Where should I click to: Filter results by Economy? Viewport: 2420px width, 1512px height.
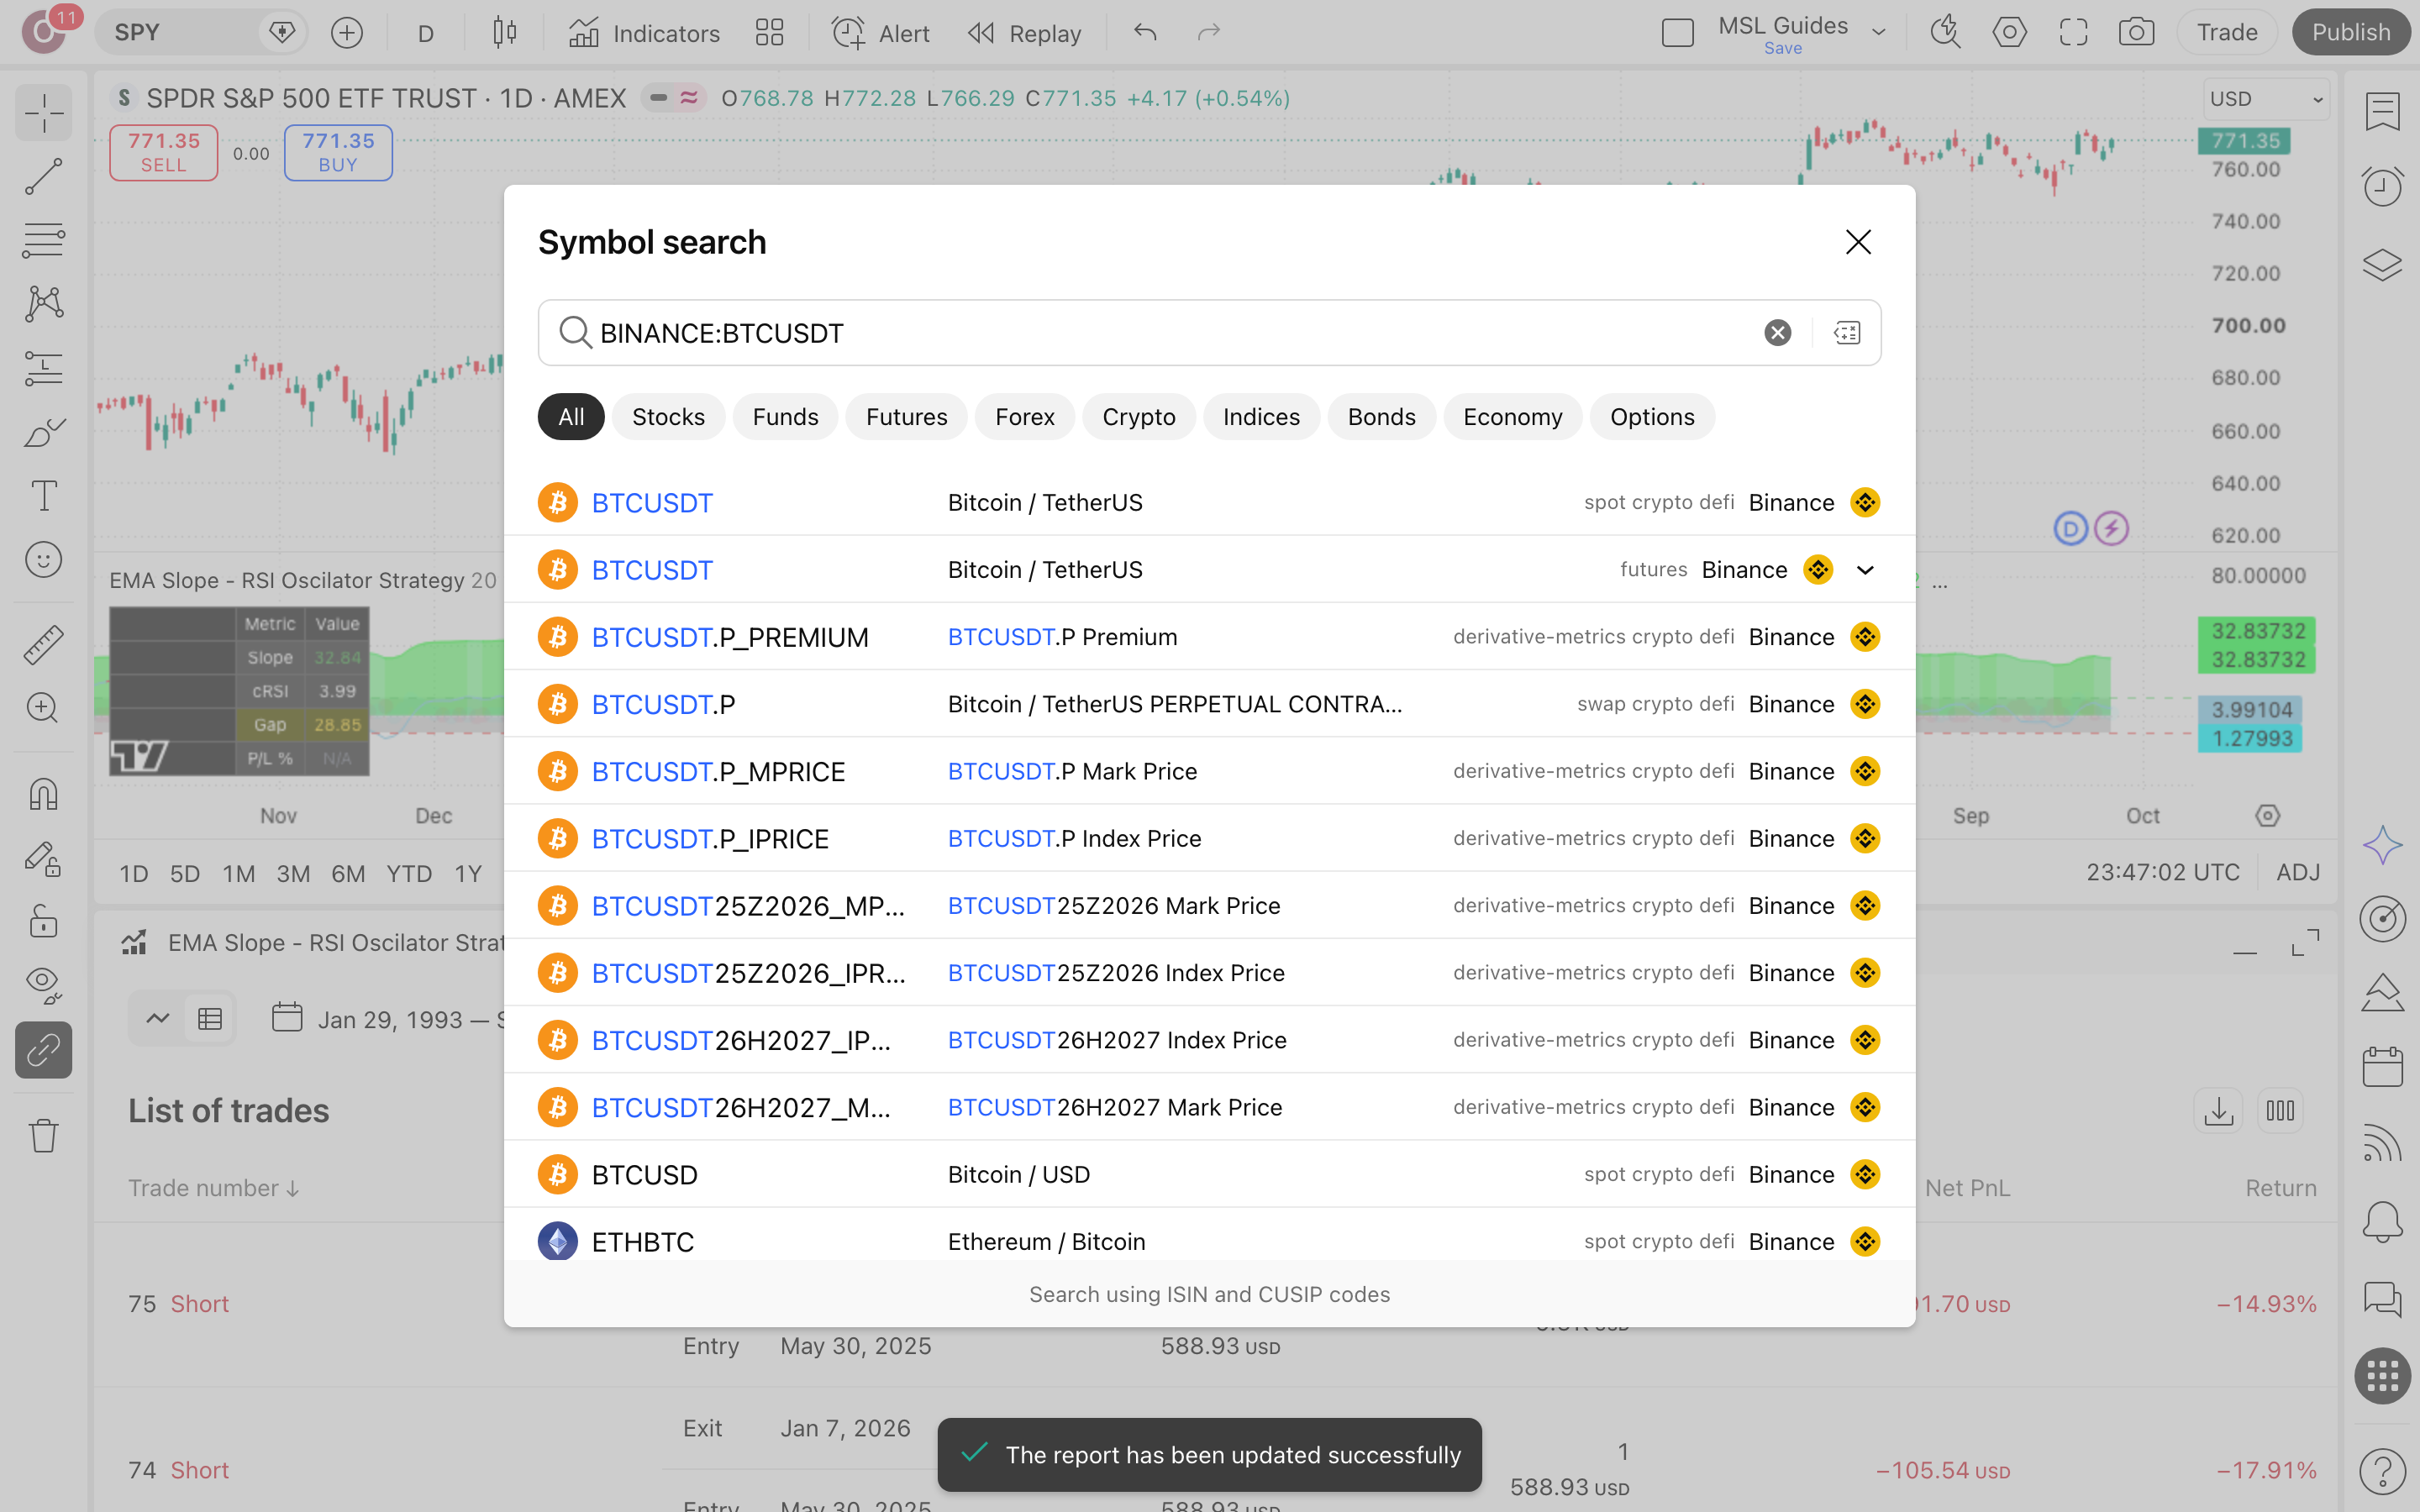pyautogui.click(x=1513, y=417)
